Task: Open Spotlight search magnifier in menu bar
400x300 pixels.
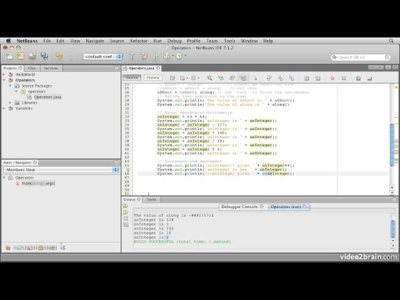Action: 391,41
